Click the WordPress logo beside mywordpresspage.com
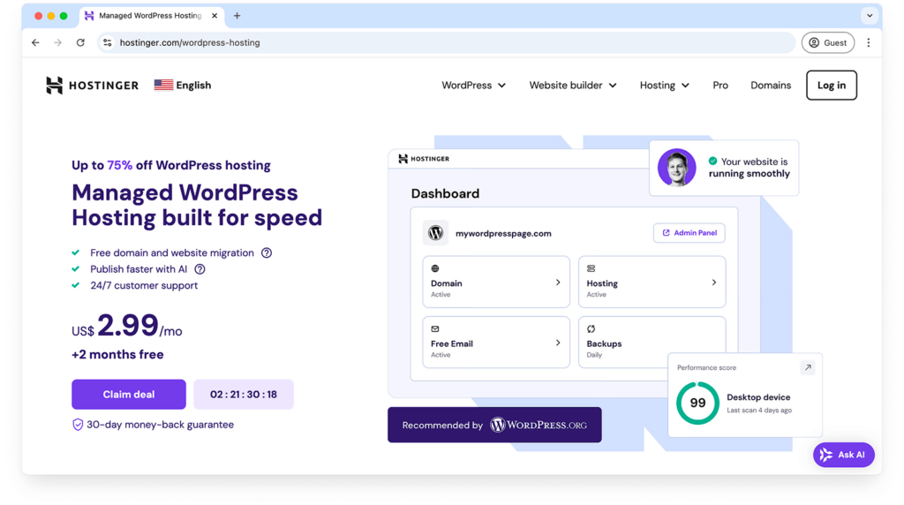 [436, 233]
